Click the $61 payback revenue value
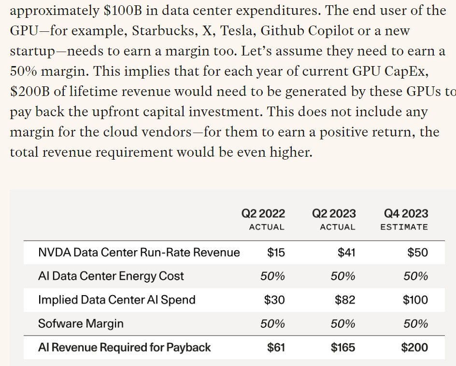Image resolution: width=456 pixels, height=366 pixels. tap(275, 347)
